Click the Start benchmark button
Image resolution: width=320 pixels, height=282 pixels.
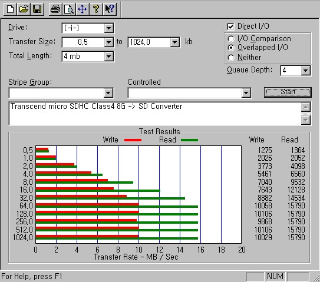288,92
